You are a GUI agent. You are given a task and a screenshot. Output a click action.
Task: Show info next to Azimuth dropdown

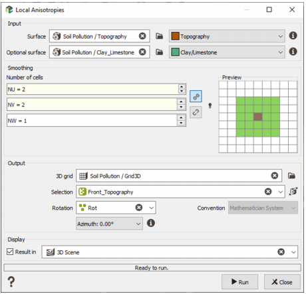pyautogui.click(x=151, y=223)
